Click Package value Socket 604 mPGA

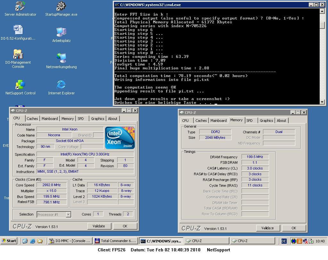pyautogui.click(x=70, y=141)
